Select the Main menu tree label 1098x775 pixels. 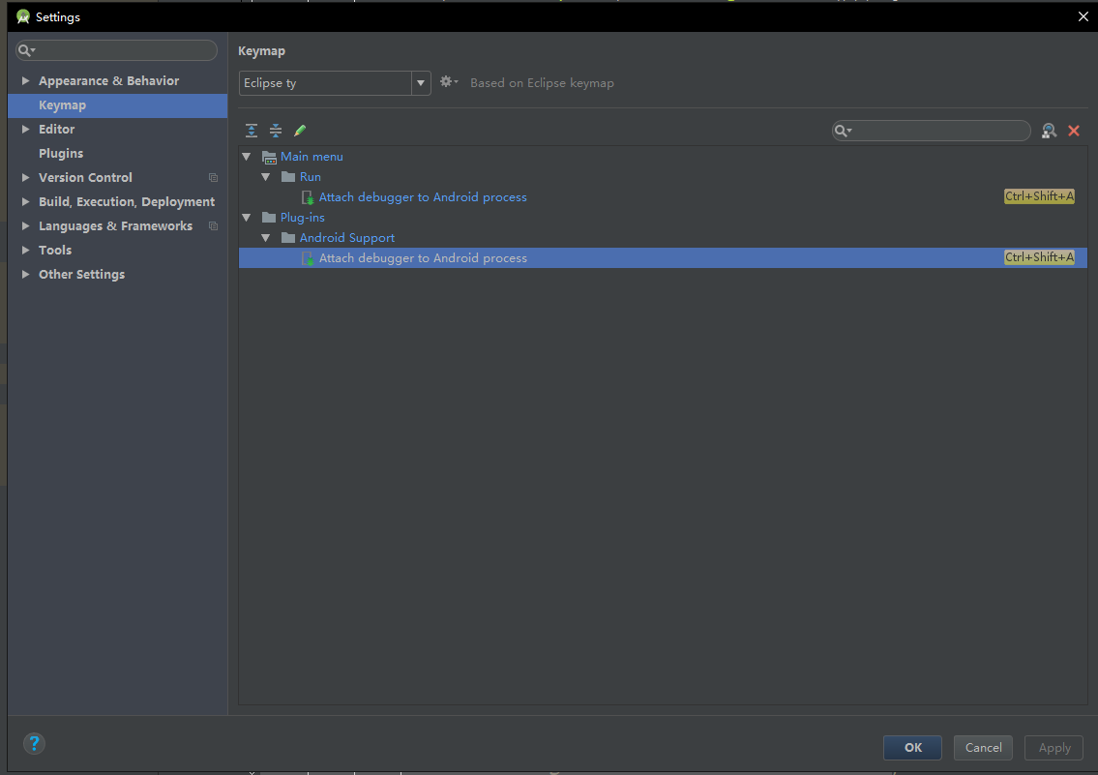point(312,157)
